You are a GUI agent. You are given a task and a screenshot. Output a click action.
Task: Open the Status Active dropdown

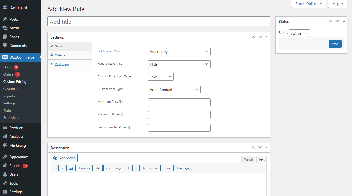click(x=299, y=33)
